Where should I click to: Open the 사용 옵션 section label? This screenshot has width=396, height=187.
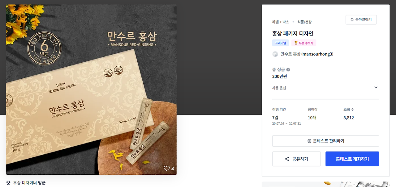[279, 88]
